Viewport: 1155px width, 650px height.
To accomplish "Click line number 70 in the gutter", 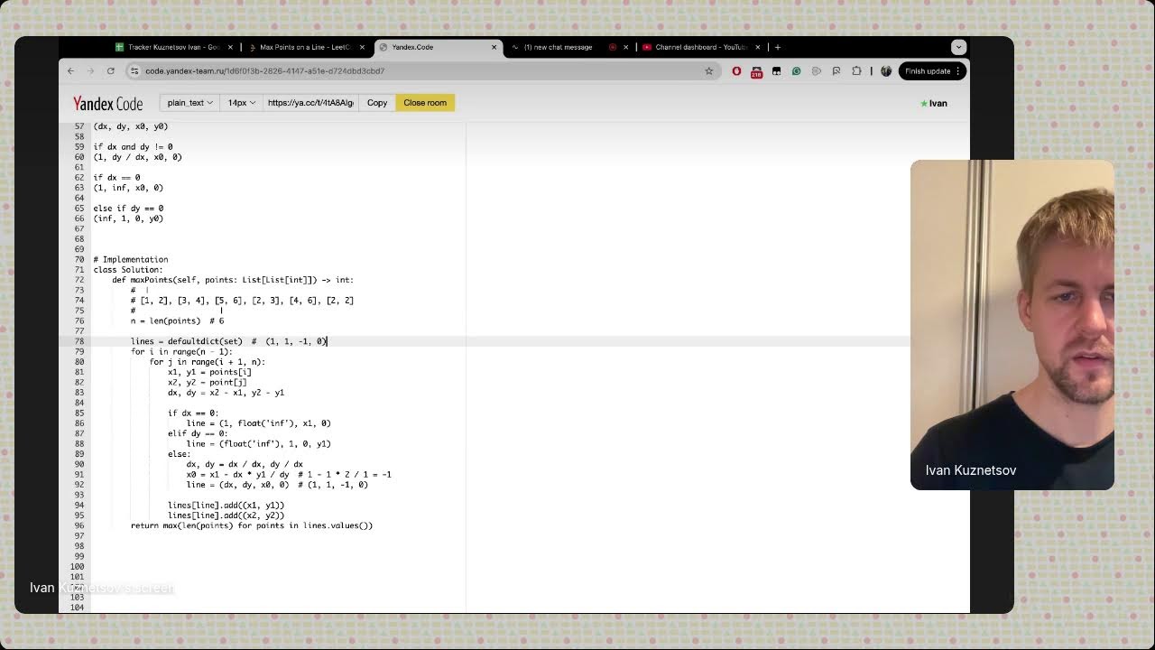I will coord(79,259).
